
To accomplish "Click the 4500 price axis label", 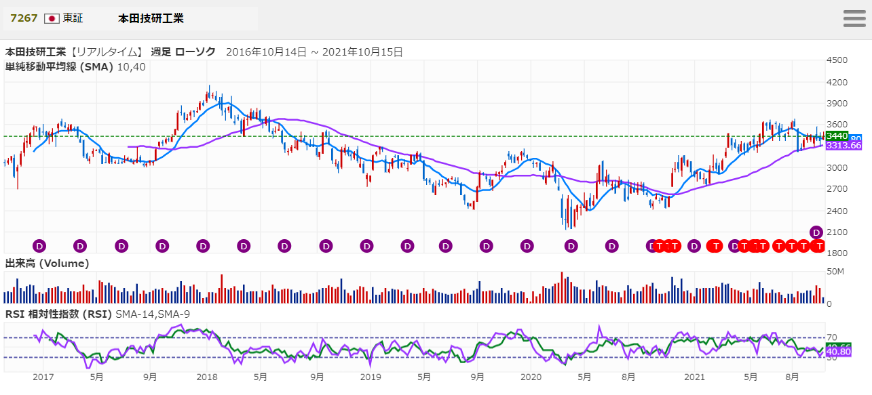I will (837, 60).
